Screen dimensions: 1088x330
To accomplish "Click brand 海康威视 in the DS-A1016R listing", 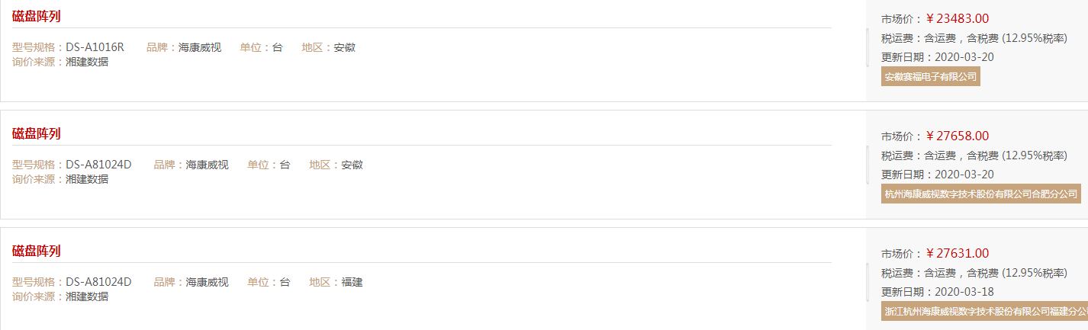I will click(200, 47).
